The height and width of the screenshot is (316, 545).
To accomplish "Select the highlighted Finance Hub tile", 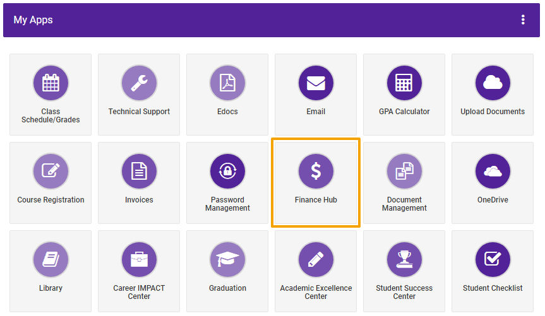I will coord(316,183).
